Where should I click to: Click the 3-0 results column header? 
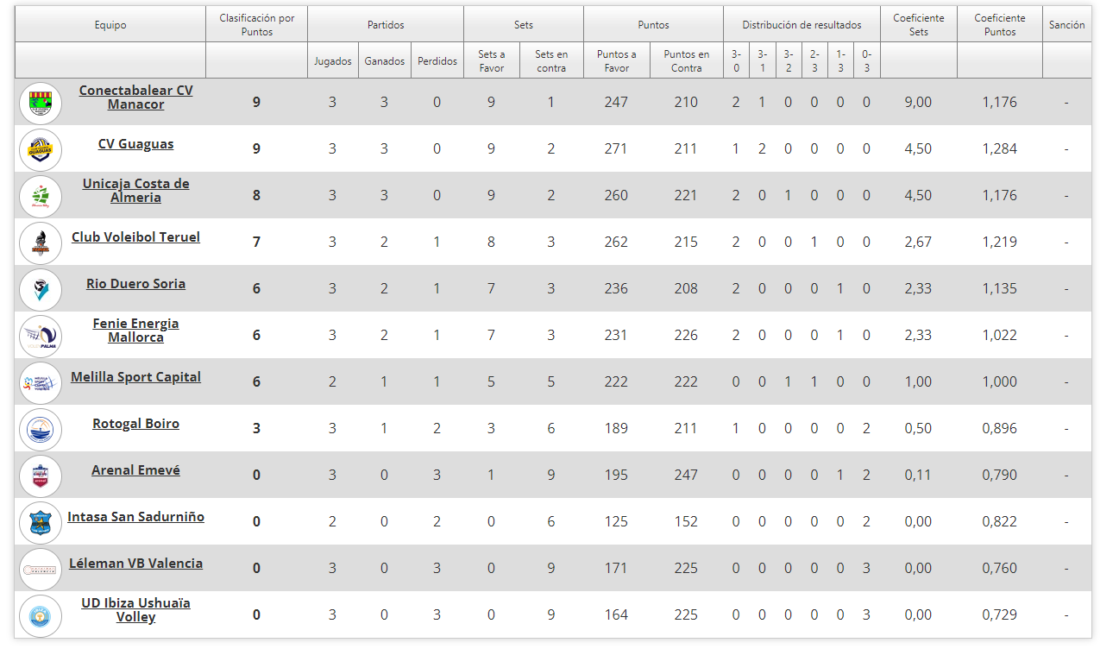tap(736, 61)
